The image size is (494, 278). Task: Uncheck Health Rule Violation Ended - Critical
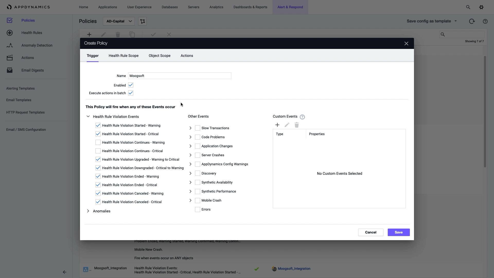click(x=98, y=185)
